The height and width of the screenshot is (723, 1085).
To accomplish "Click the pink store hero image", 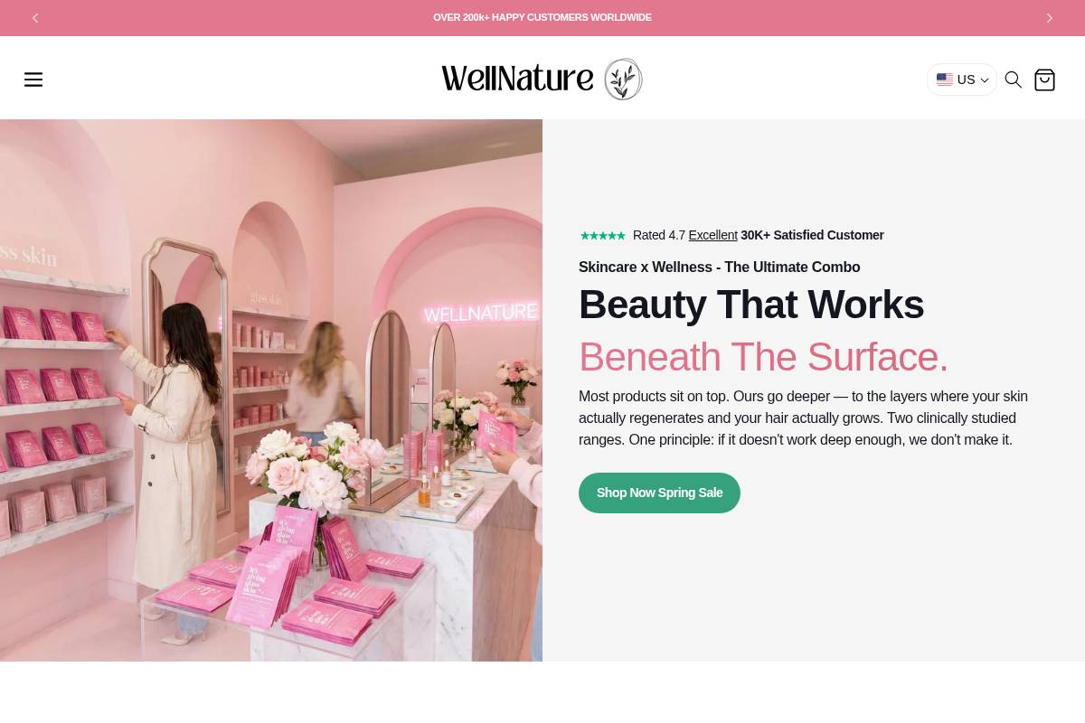I will pyautogui.click(x=271, y=390).
